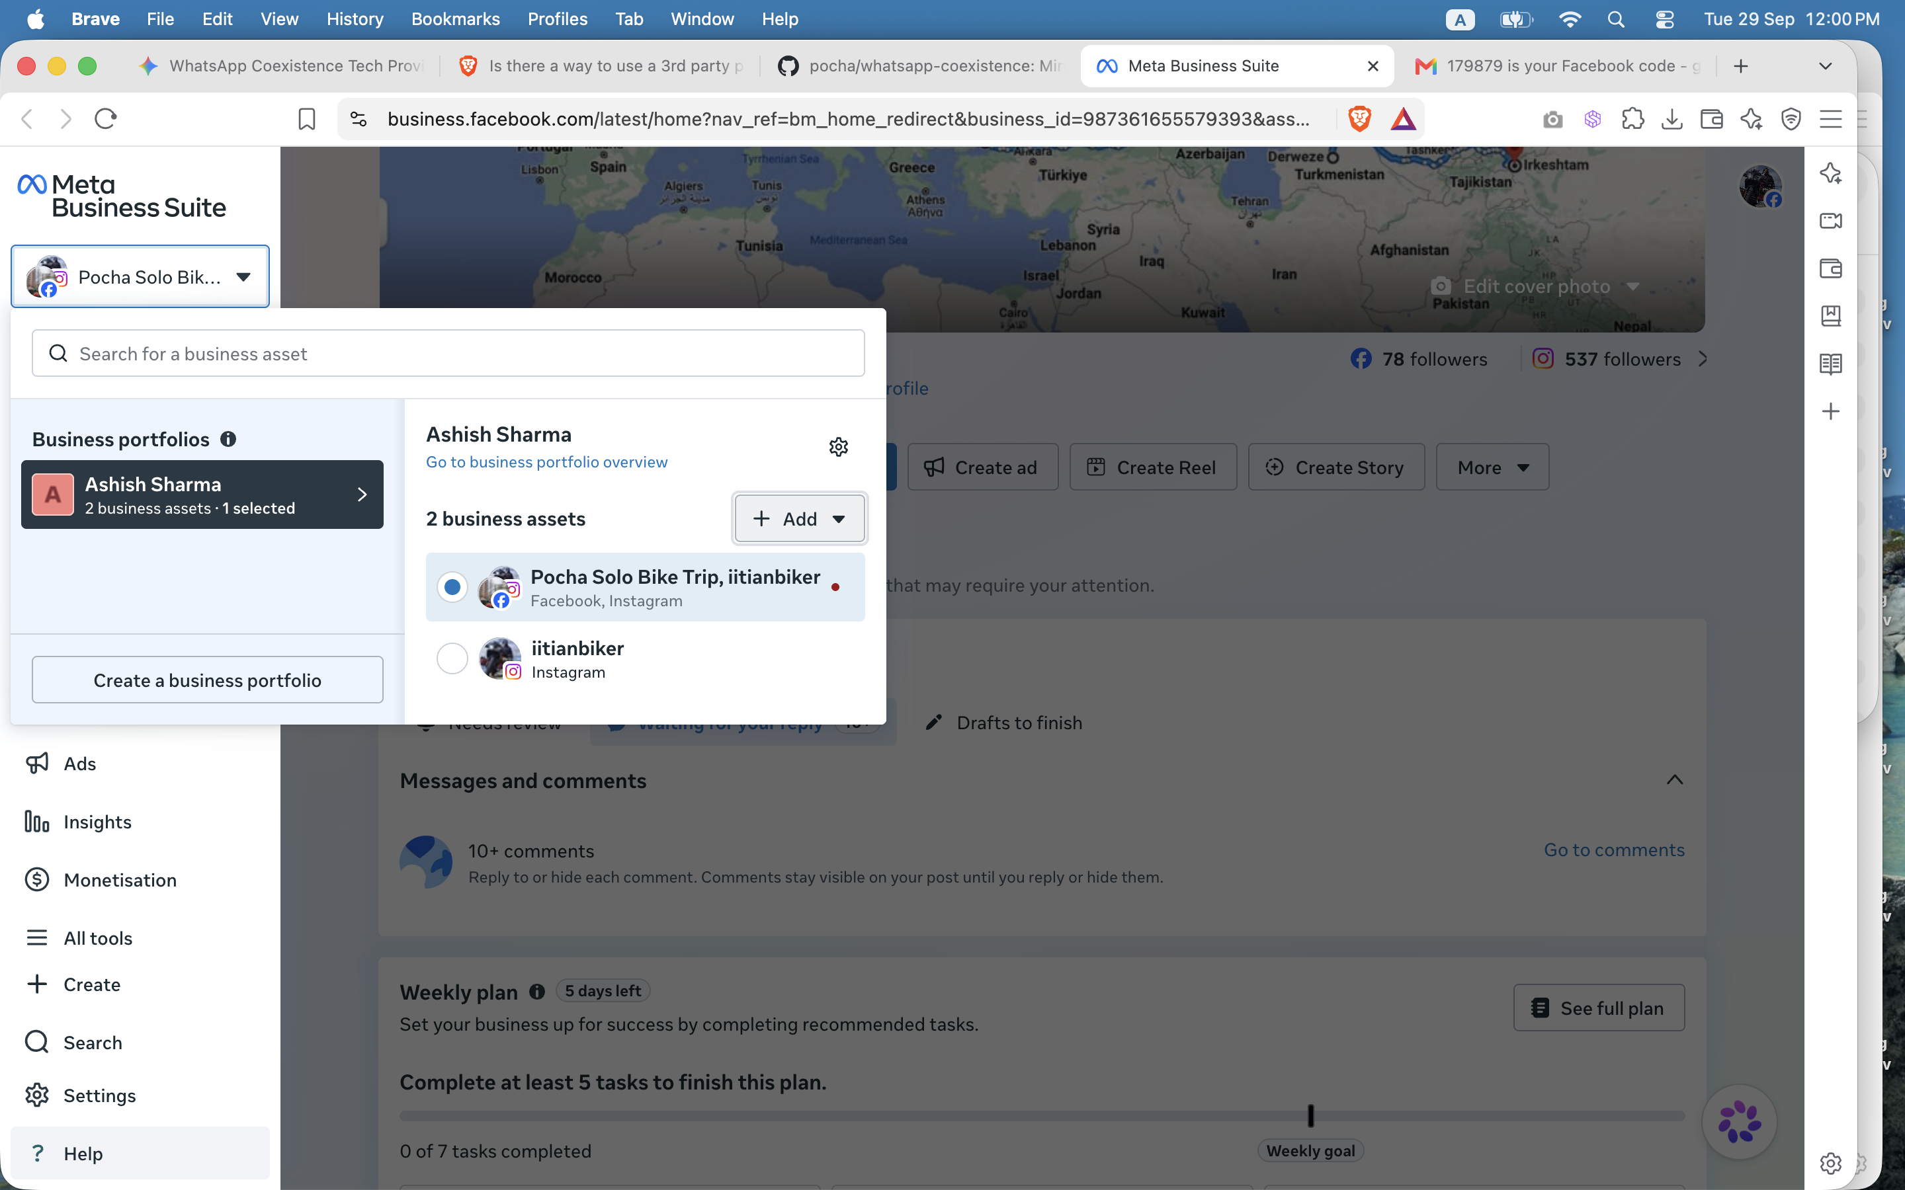Open the Pocha Solo Bik... asset switcher dropdown
The height and width of the screenshot is (1190, 1905).
pyautogui.click(x=140, y=277)
